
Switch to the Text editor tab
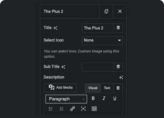pos(107,88)
